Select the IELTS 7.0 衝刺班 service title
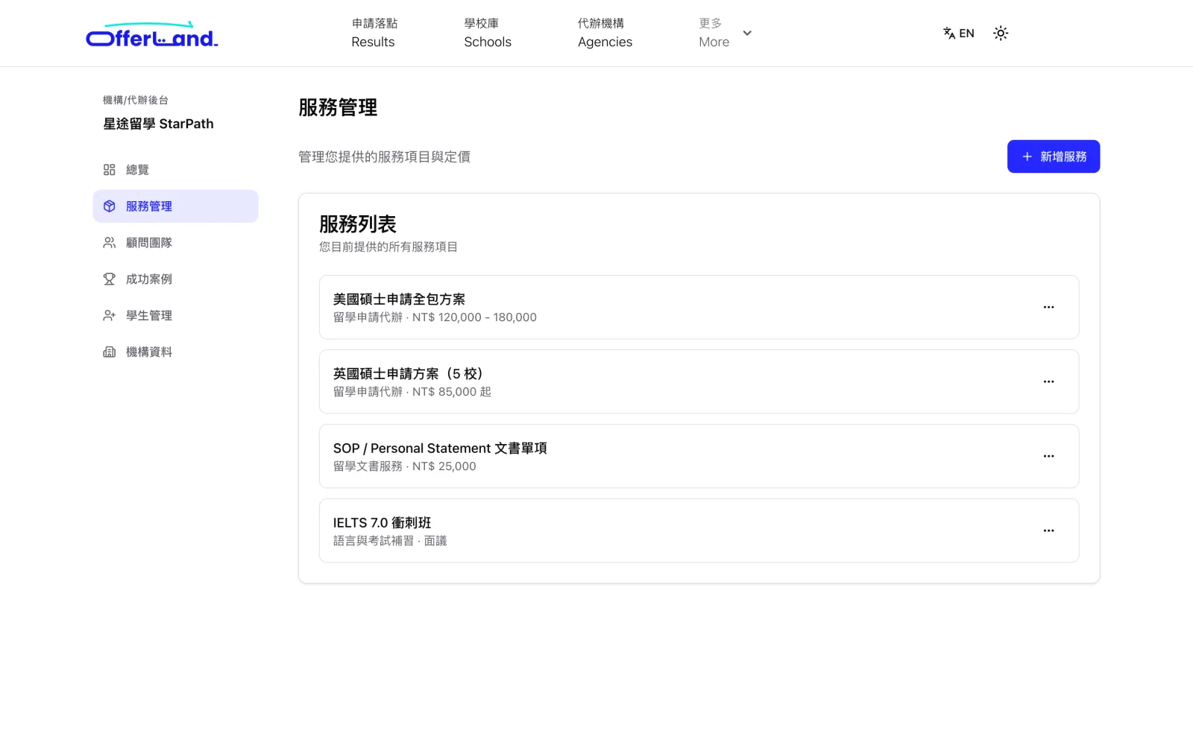The image size is (1193, 745). click(x=382, y=523)
